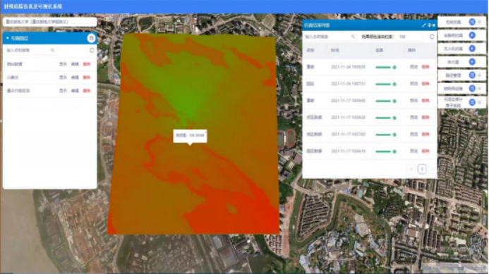Open the small list icon on the top right-side menu row
This screenshot has width=489, height=274.
[480, 22]
